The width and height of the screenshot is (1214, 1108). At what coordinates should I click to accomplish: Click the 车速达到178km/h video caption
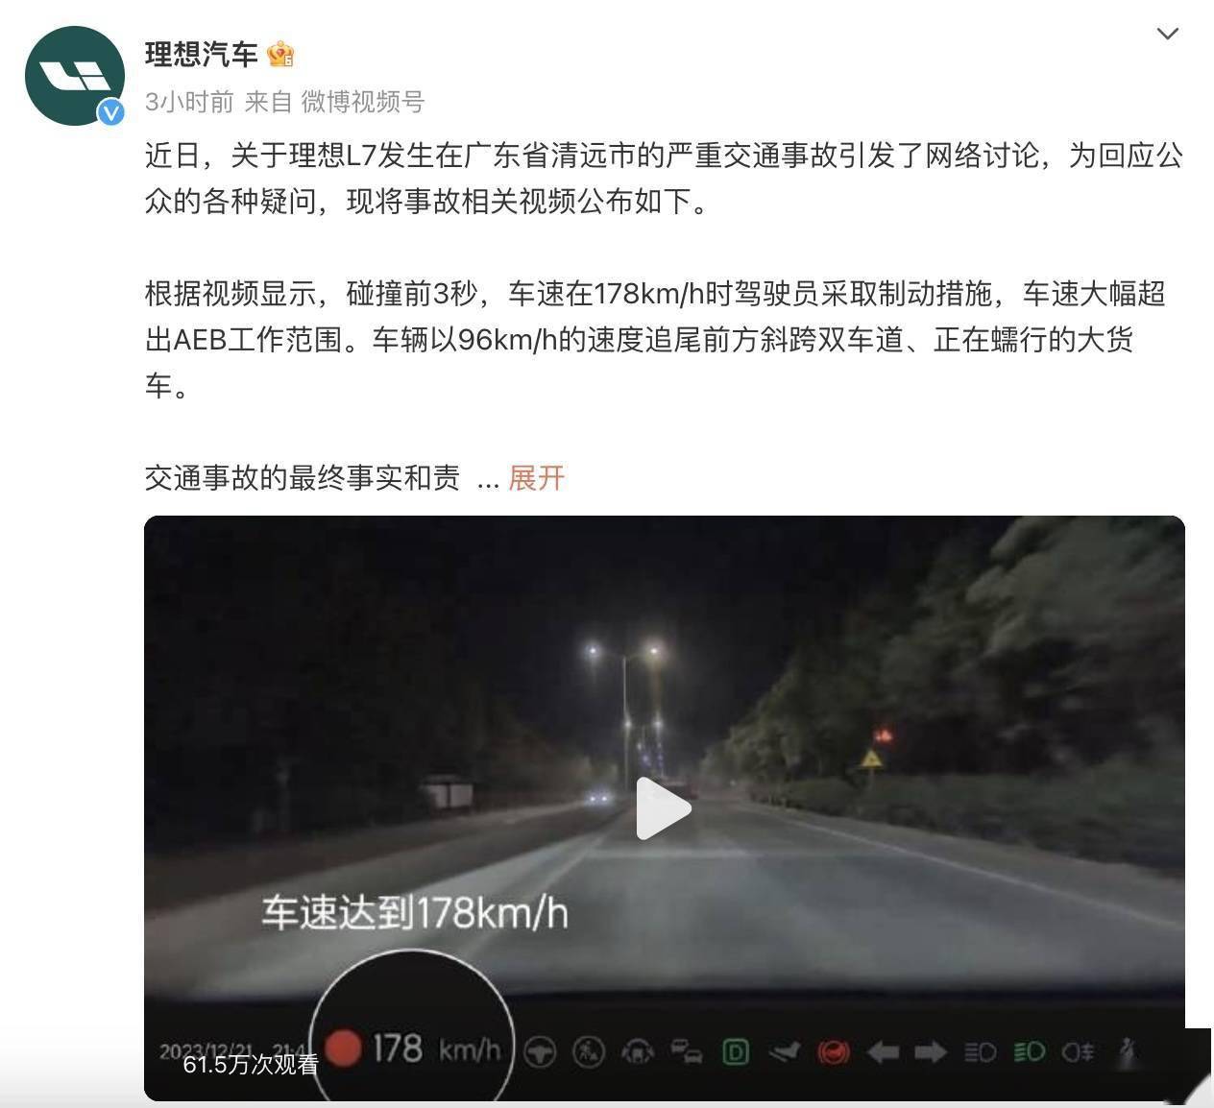[415, 912]
